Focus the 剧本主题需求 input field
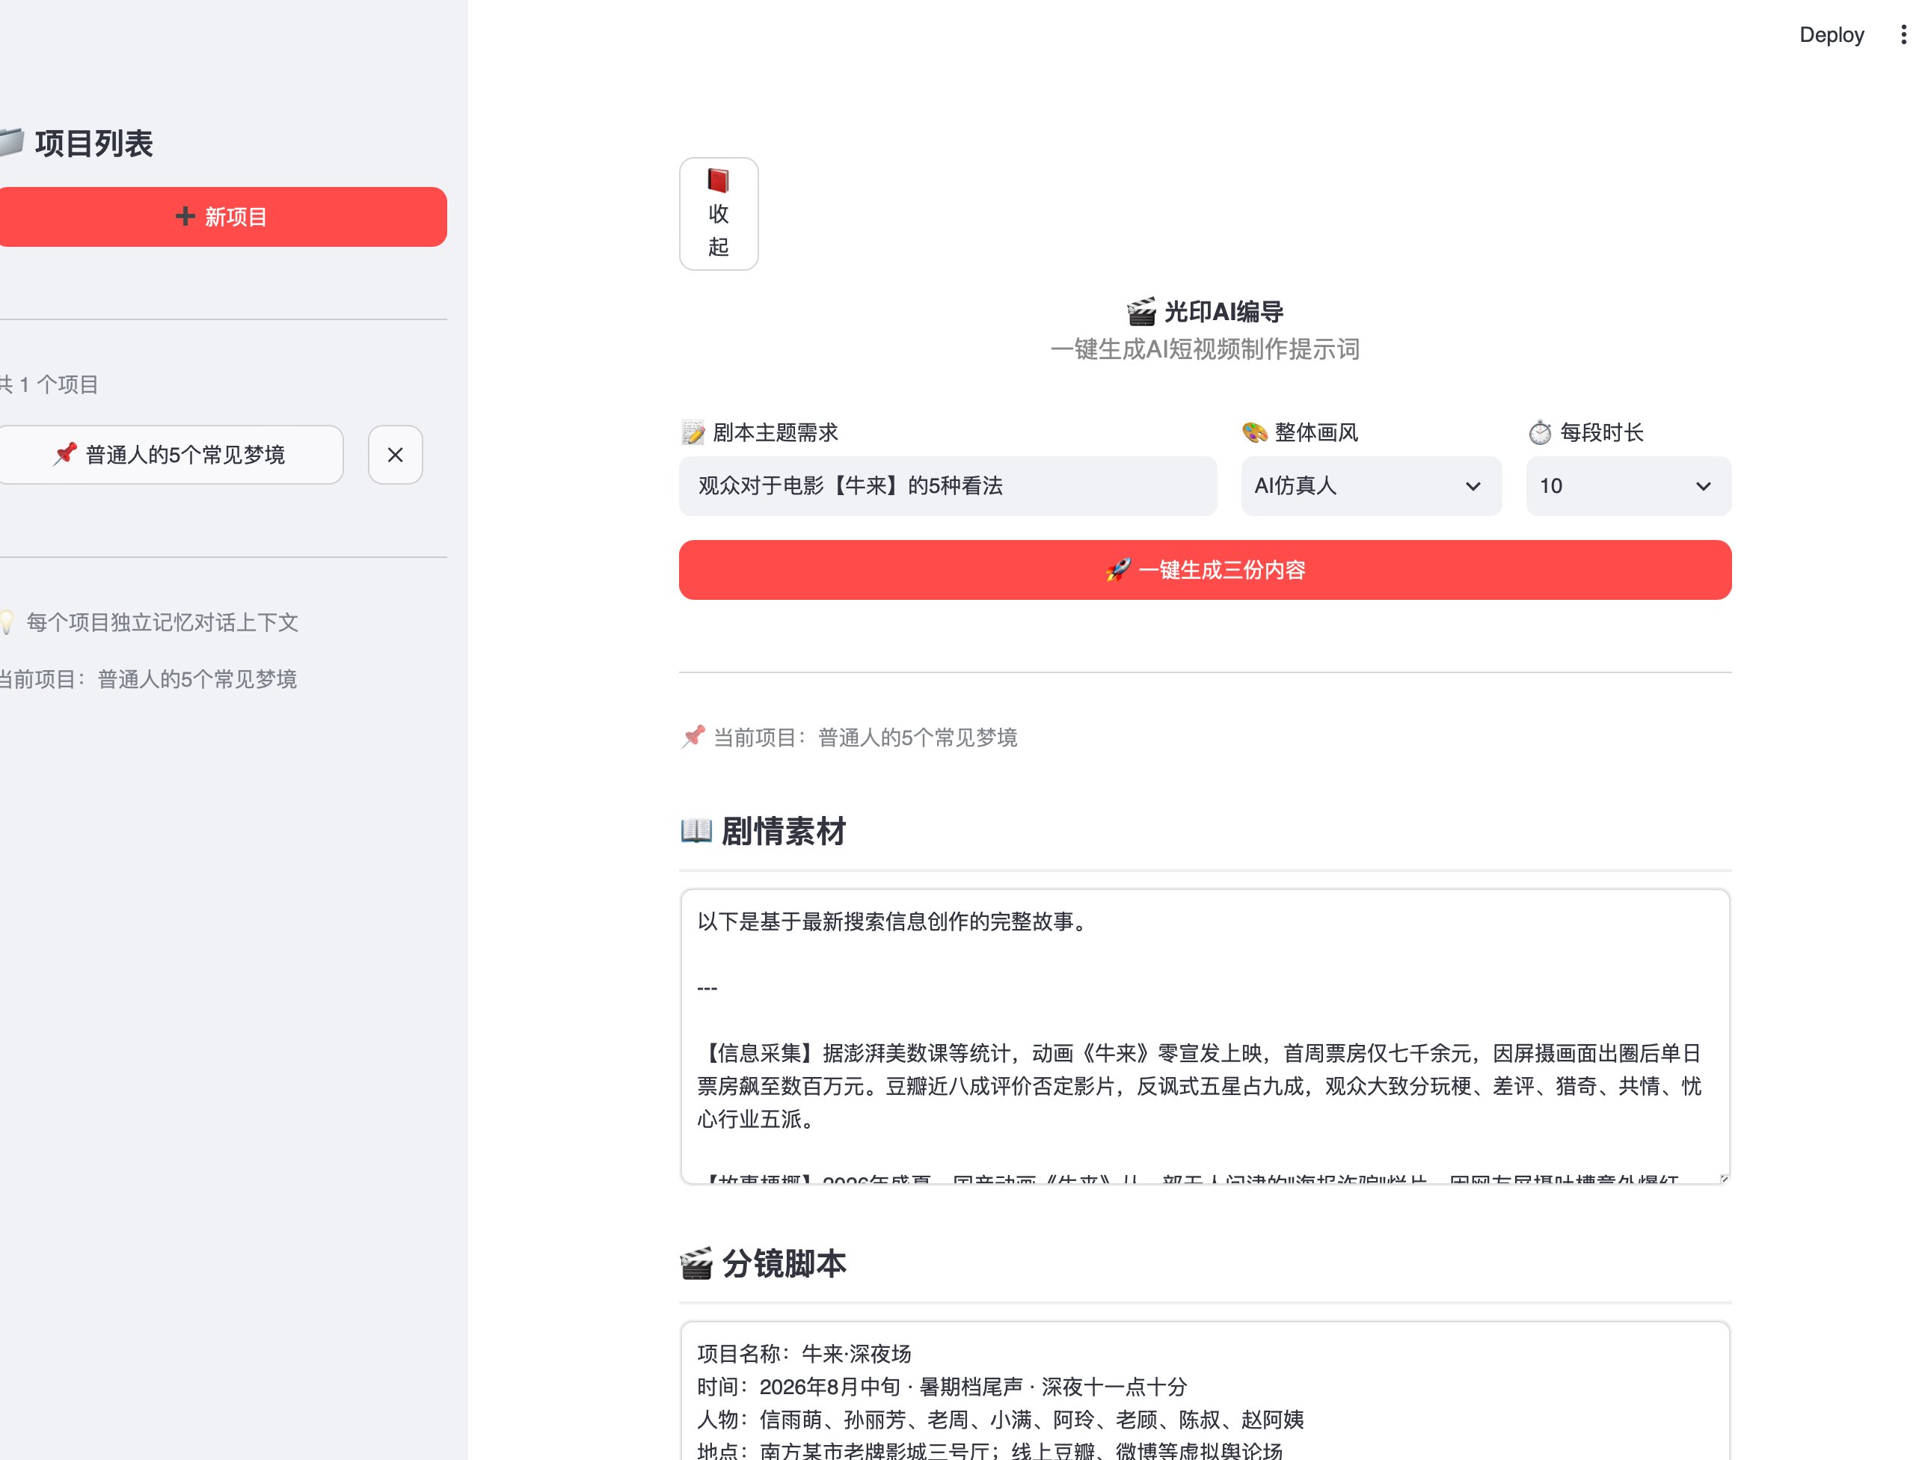 click(x=948, y=486)
